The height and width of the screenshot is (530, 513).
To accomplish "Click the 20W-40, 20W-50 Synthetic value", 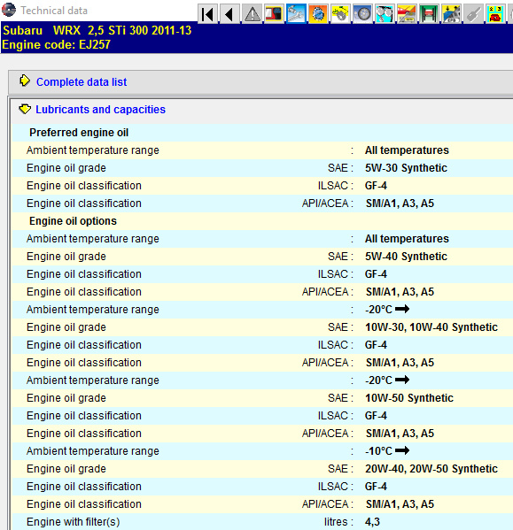I will click(x=431, y=469).
